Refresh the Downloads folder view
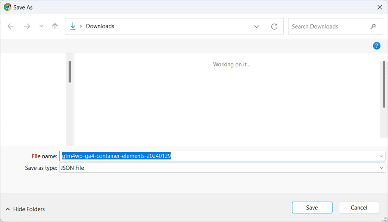Image resolution: width=388 pixels, height=222 pixels. pyautogui.click(x=274, y=27)
